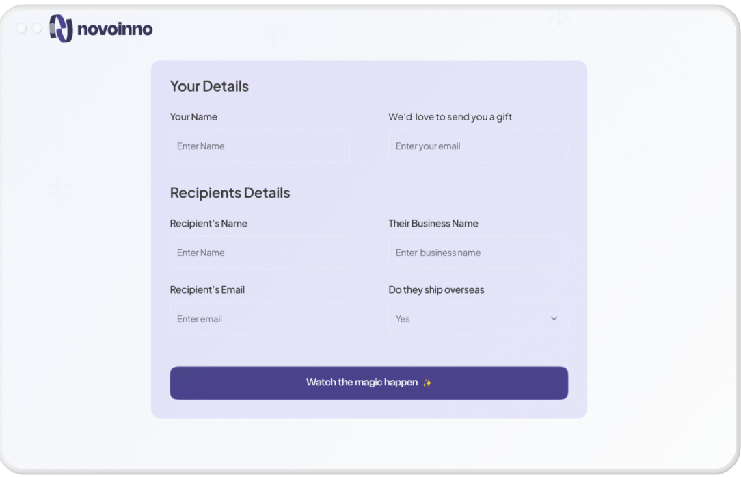
Task: Open the 'Do they ship overseas' dropdown
Action: [x=479, y=319]
